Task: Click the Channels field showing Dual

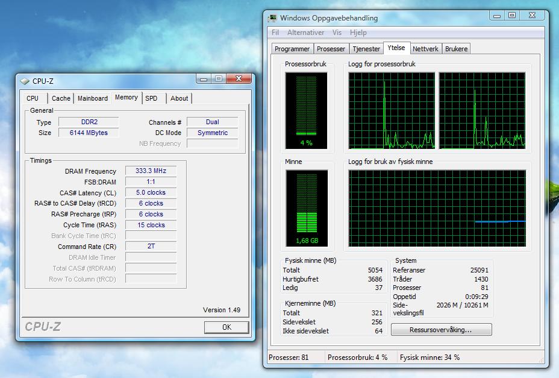Action: (212, 122)
